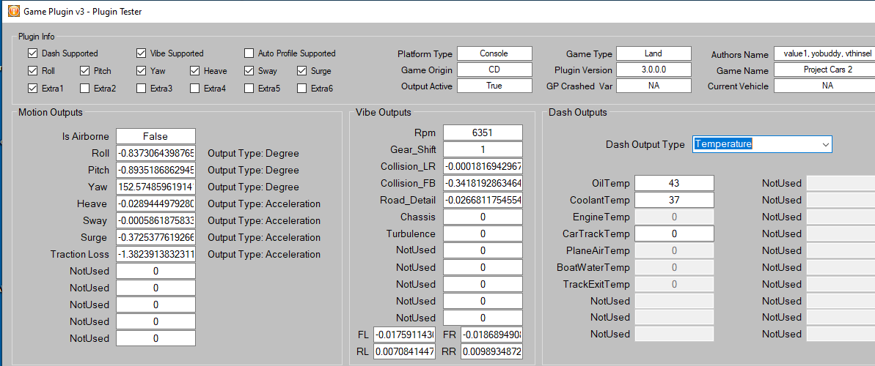The image size is (875, 366).
Task: Click the disabled PlaneAirTemp field
Action: tap(674, 250)
